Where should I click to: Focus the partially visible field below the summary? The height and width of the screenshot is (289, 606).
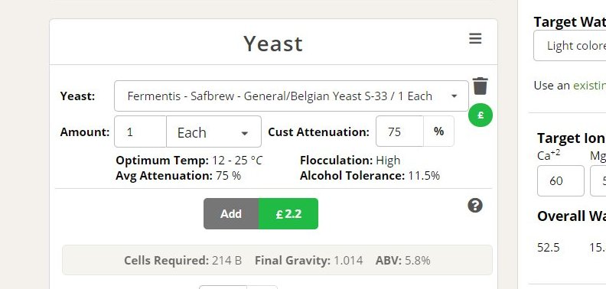click(x=223, y=287)
